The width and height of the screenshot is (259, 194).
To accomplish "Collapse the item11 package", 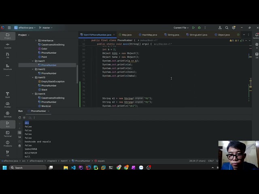I will [33, 61].
